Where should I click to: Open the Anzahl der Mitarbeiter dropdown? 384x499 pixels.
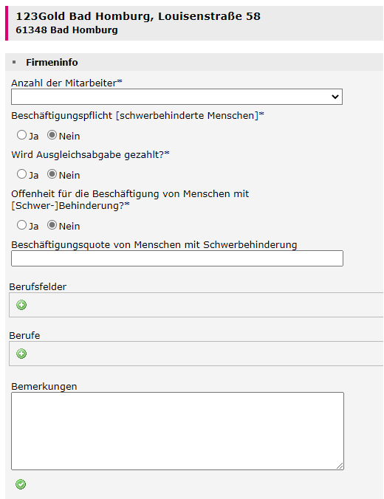click(176, 97)
